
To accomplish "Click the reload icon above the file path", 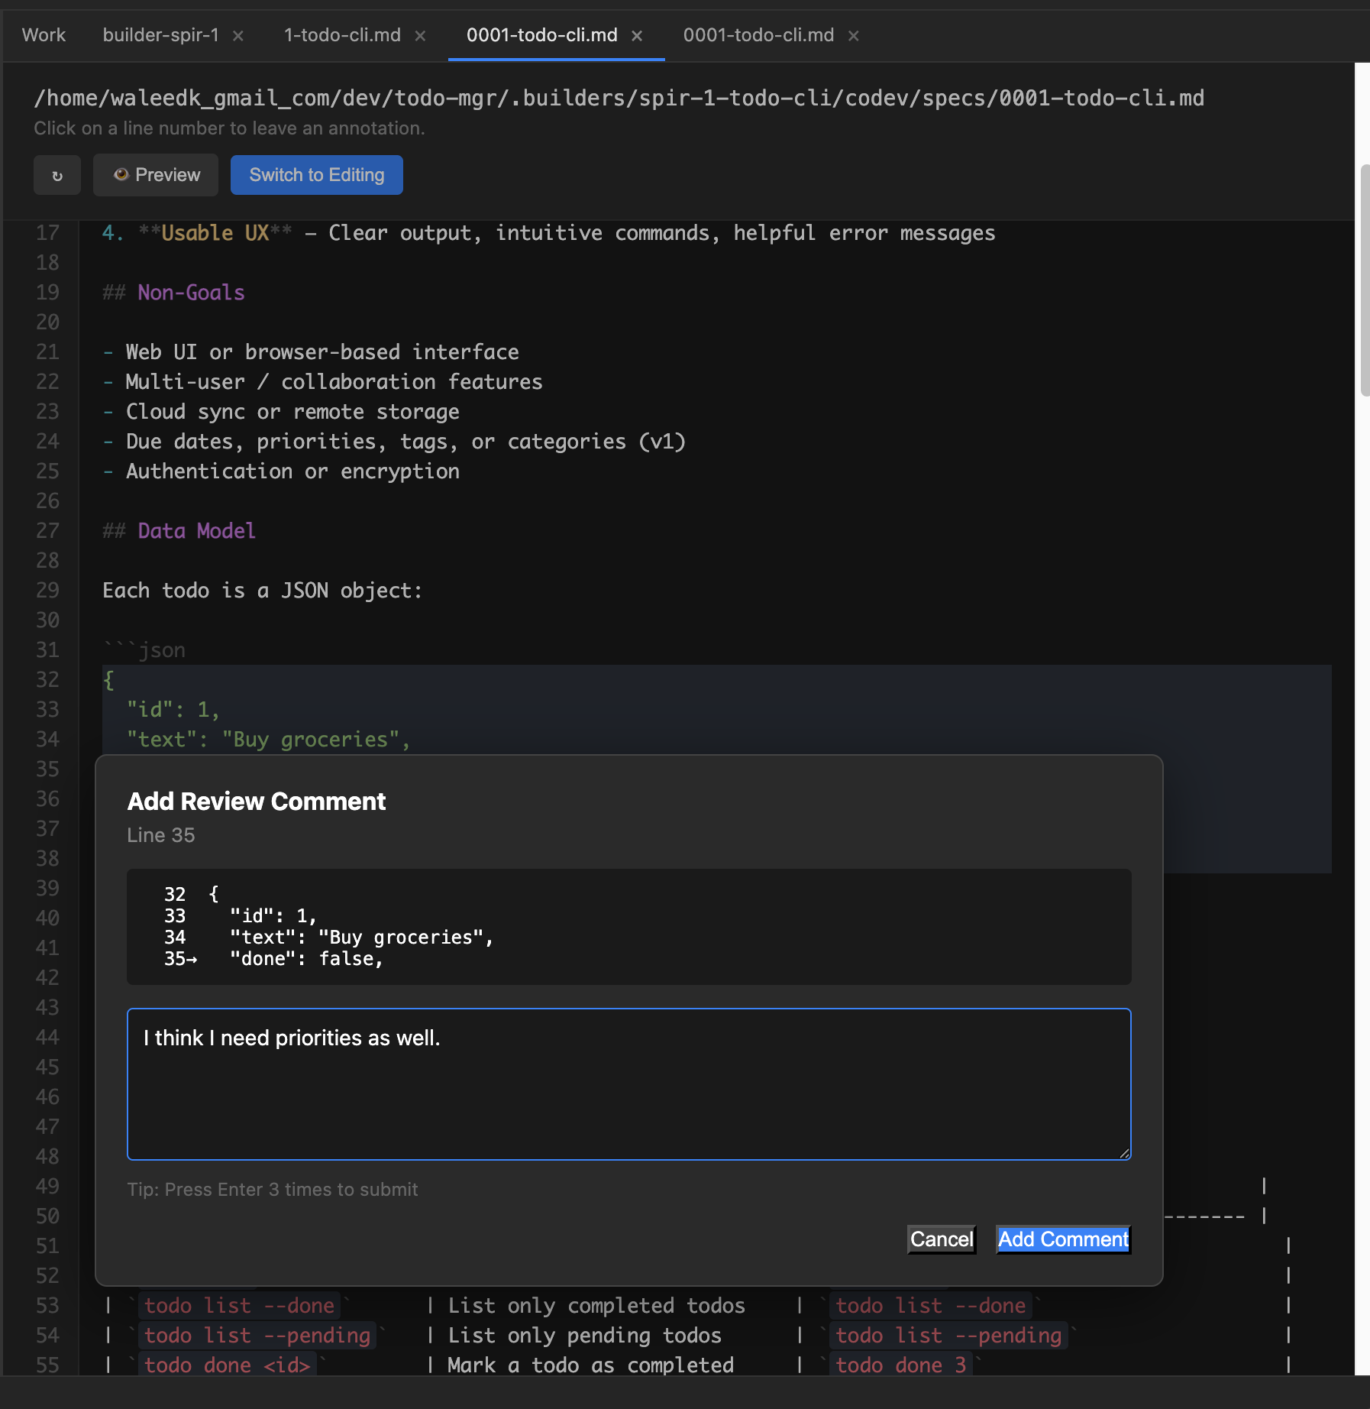I will [57, 175].
